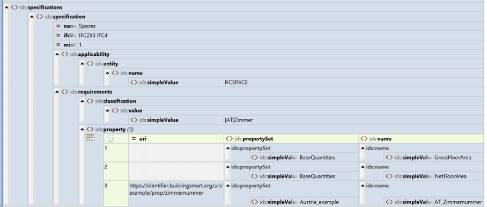Collapse ids:name under ids:entity
487x207 pixels.
click(107, 73)
